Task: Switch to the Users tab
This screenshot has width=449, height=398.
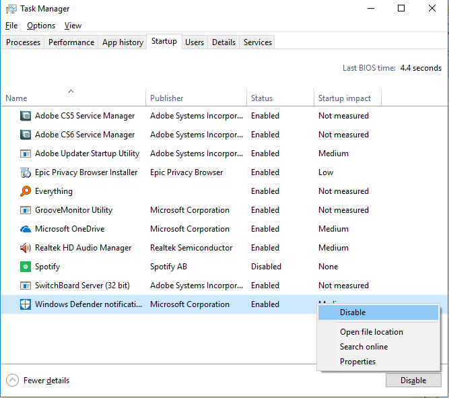Action: [x=195, y=42]
